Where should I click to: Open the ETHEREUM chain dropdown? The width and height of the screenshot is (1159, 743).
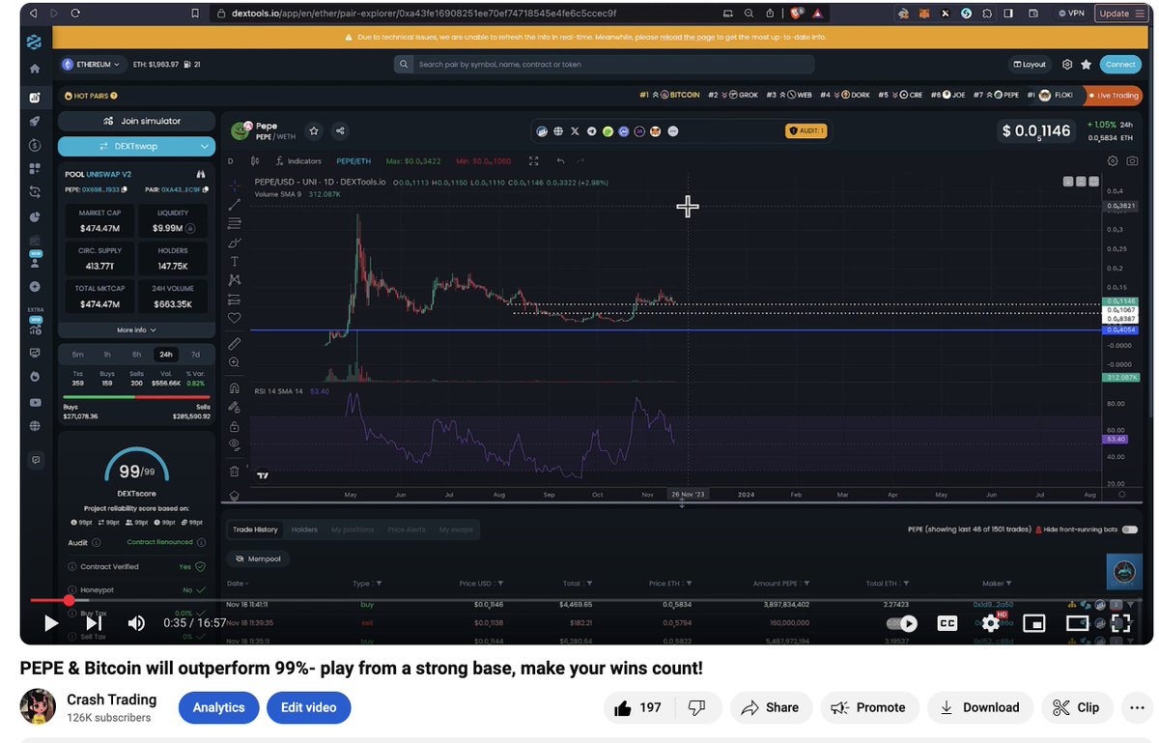tap(92, 65)
